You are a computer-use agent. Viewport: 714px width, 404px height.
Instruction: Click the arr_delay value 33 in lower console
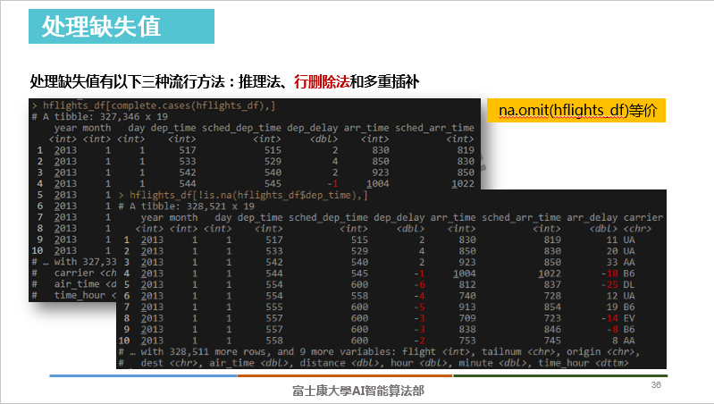(x=612, y=263)
